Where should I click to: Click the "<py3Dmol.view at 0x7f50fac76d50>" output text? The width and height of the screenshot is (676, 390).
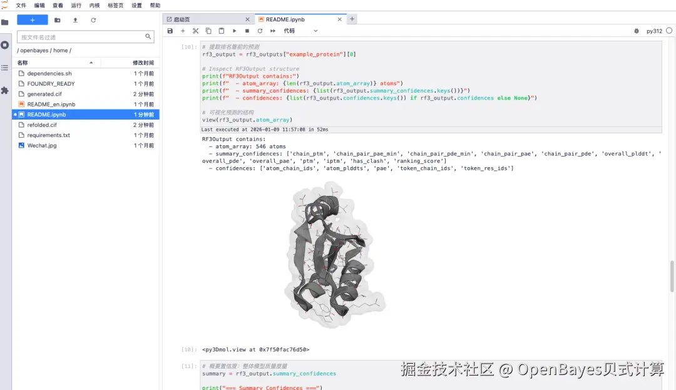pos(255,349)
